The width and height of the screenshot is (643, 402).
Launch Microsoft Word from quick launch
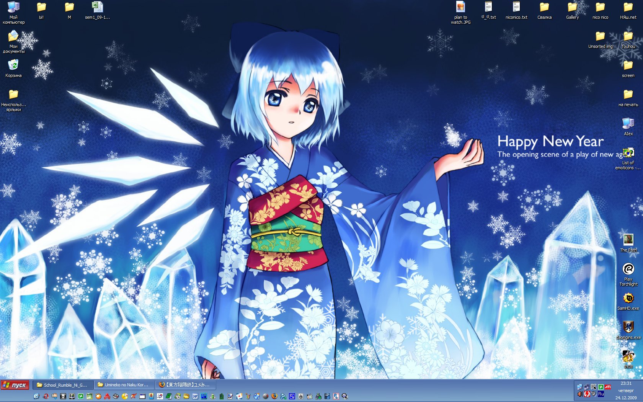[195, 396]
